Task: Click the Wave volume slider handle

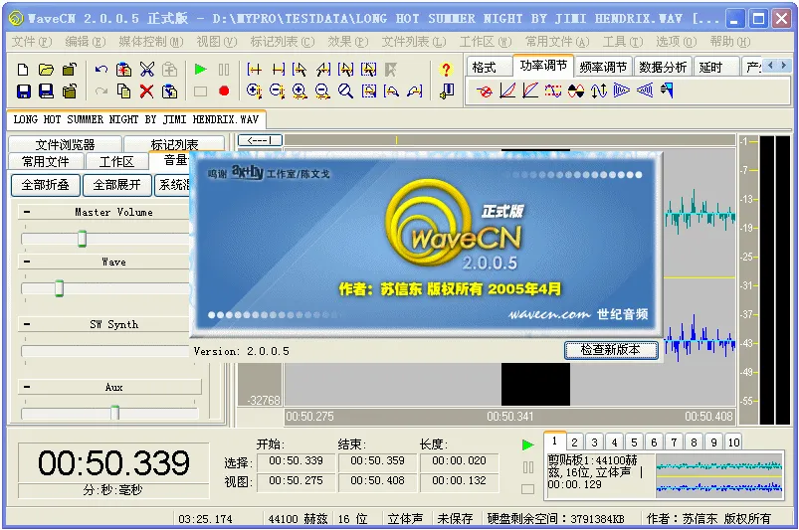Action: 59,288
